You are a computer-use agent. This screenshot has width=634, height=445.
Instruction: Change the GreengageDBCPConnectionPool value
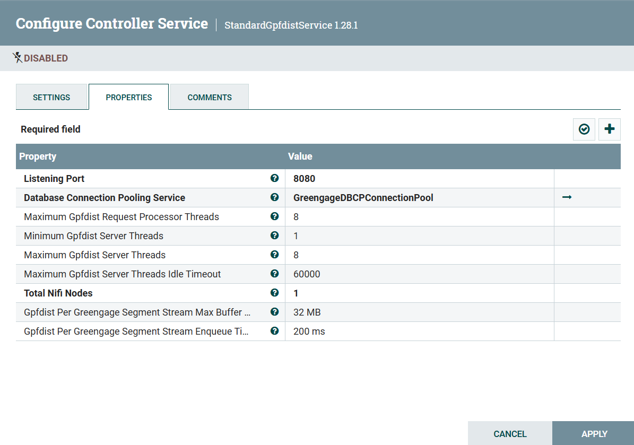coord(419,198)
